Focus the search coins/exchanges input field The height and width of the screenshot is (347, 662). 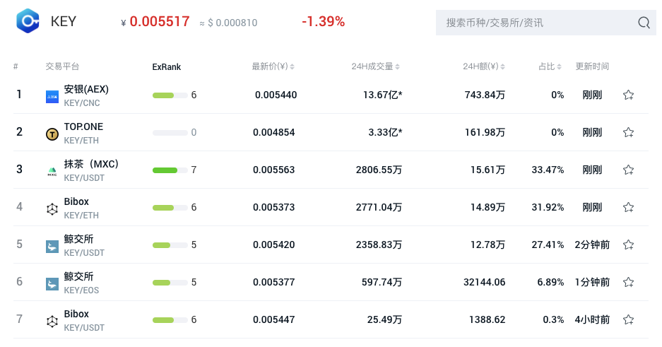coord(546,23)
